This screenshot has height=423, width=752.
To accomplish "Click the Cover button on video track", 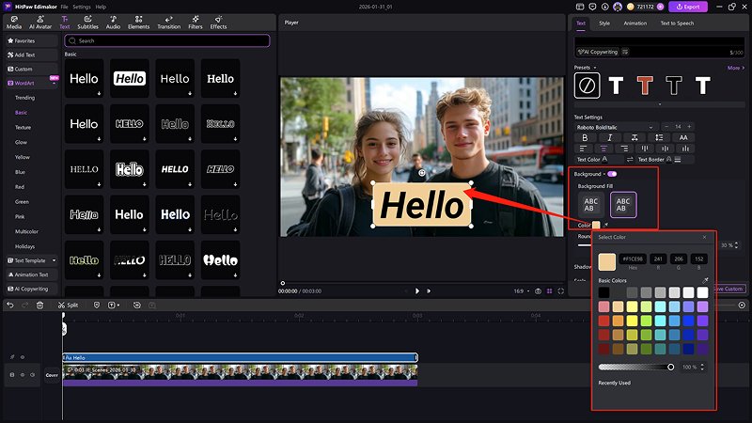I will coord(52,375).
